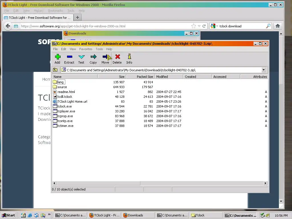292x219 pixels.
Task: Switch to the TClock Light browser tab
Action: 38,17
